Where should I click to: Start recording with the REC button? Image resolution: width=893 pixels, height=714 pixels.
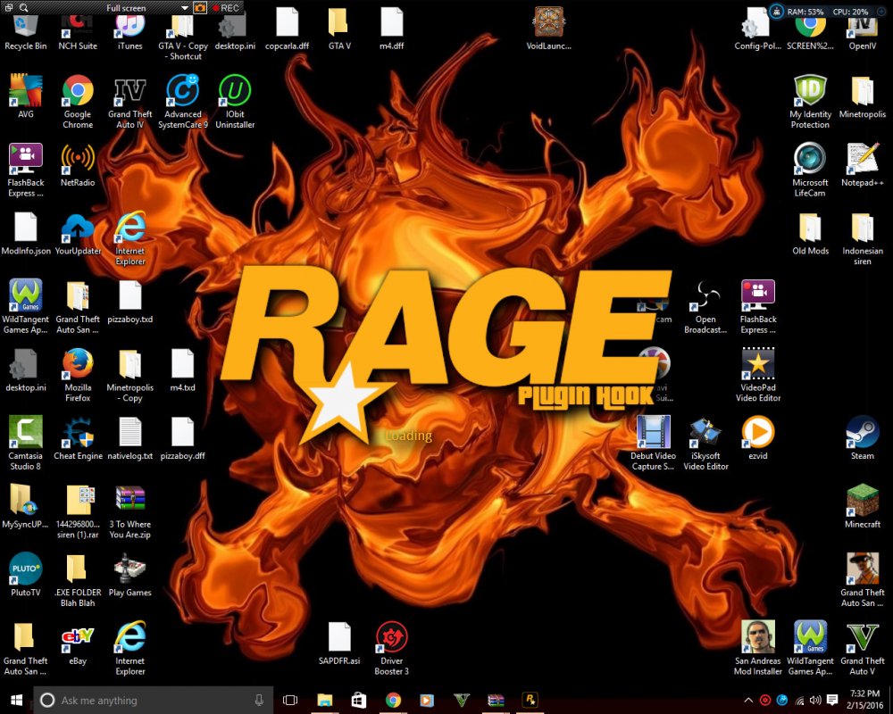226,8
